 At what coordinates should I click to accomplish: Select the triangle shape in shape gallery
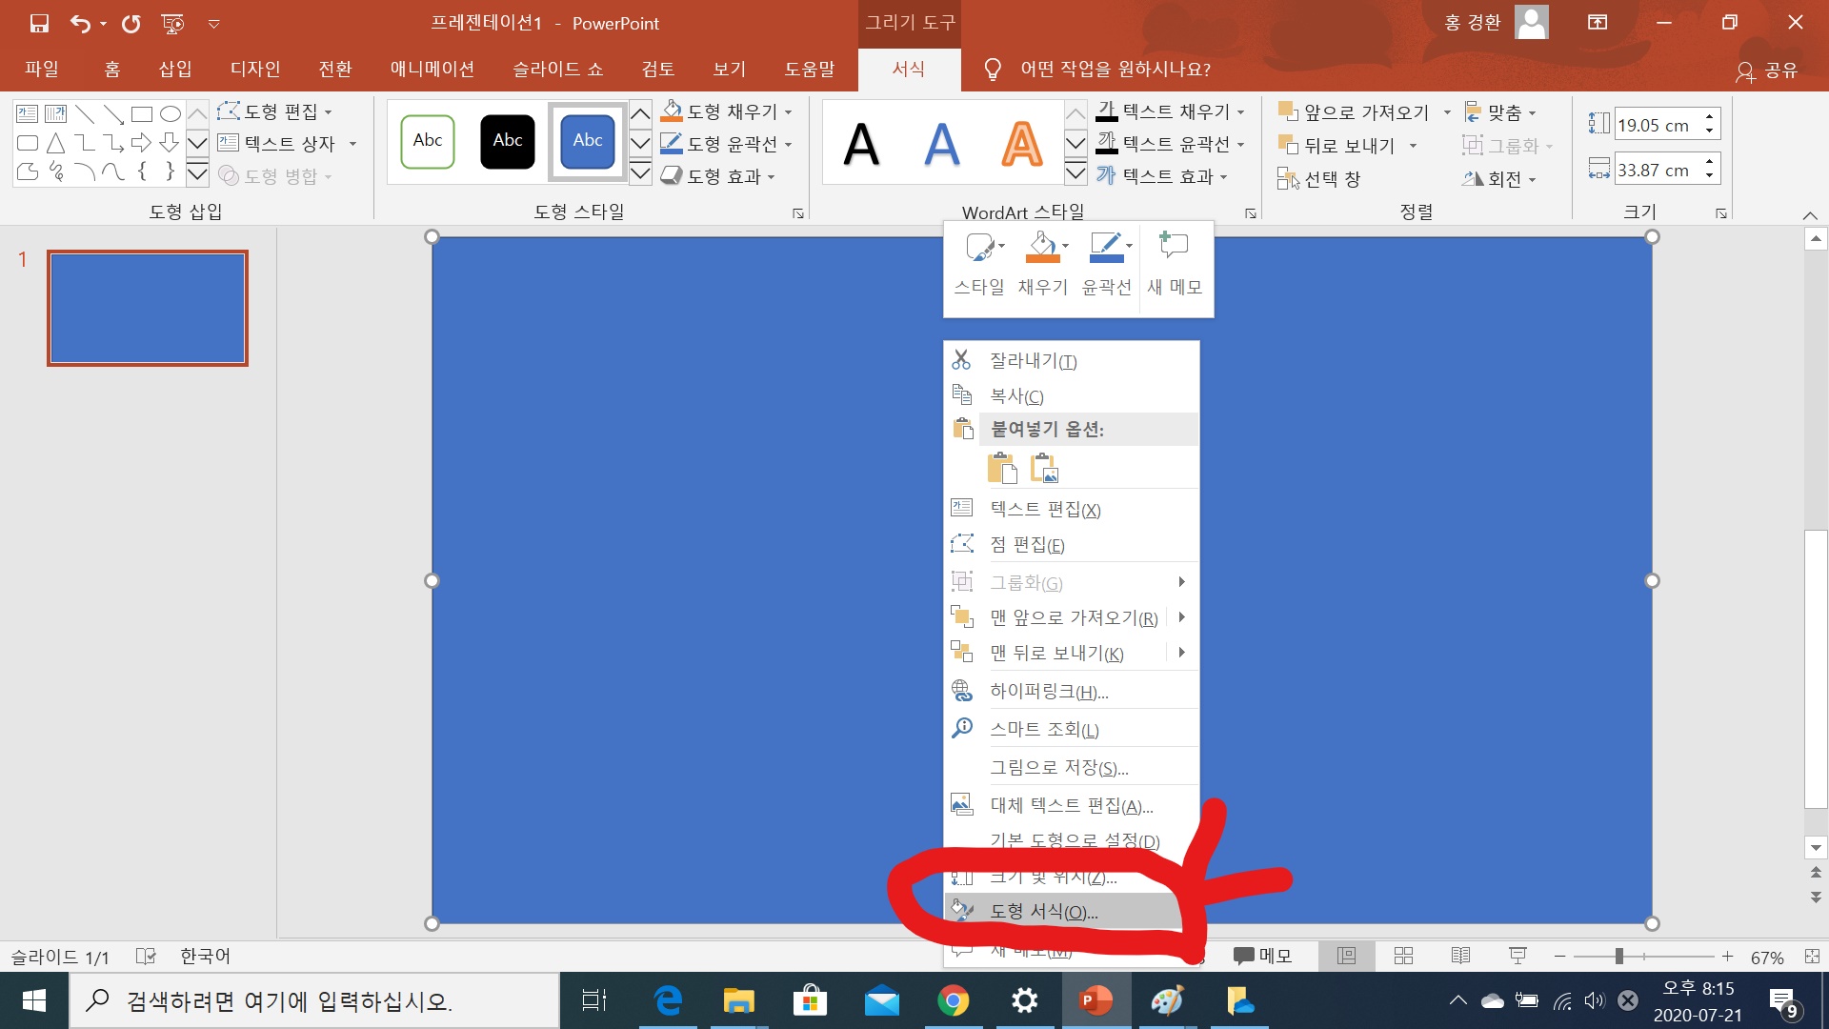click(56, 143)
